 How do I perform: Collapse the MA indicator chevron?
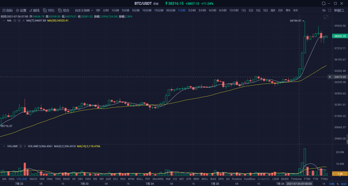point(4,21)
